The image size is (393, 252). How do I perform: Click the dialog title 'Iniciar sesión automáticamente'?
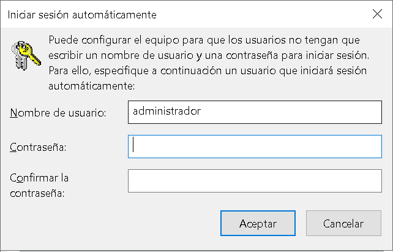82,15
